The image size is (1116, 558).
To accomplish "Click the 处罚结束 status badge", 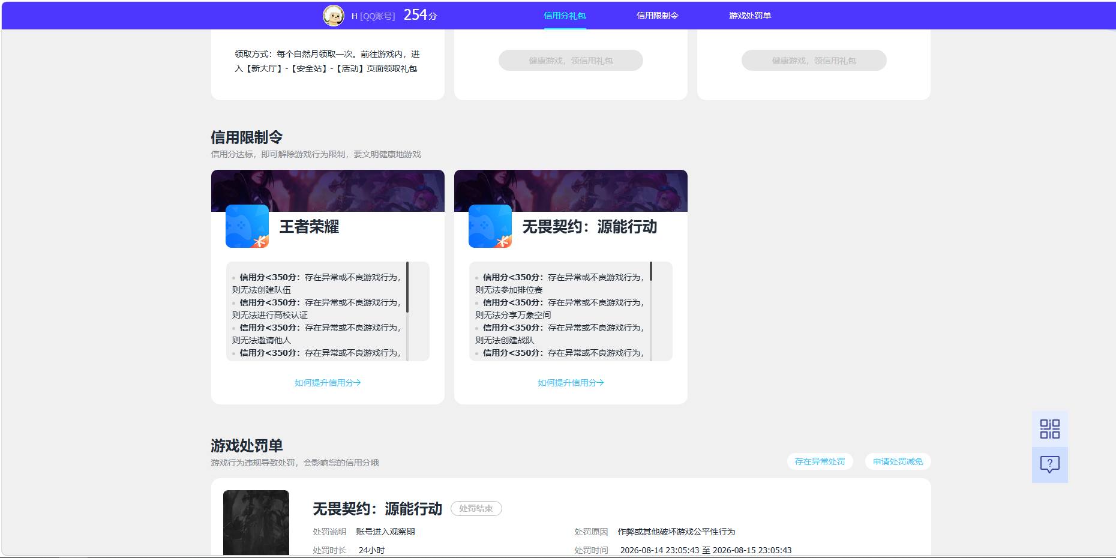I will tap(476, 509).
